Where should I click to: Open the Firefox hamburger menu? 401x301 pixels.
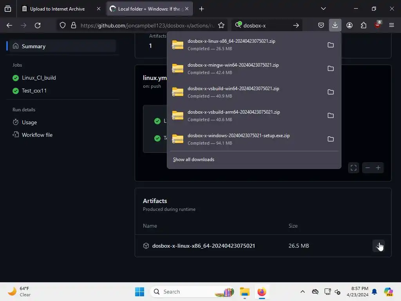pos(391,25)
